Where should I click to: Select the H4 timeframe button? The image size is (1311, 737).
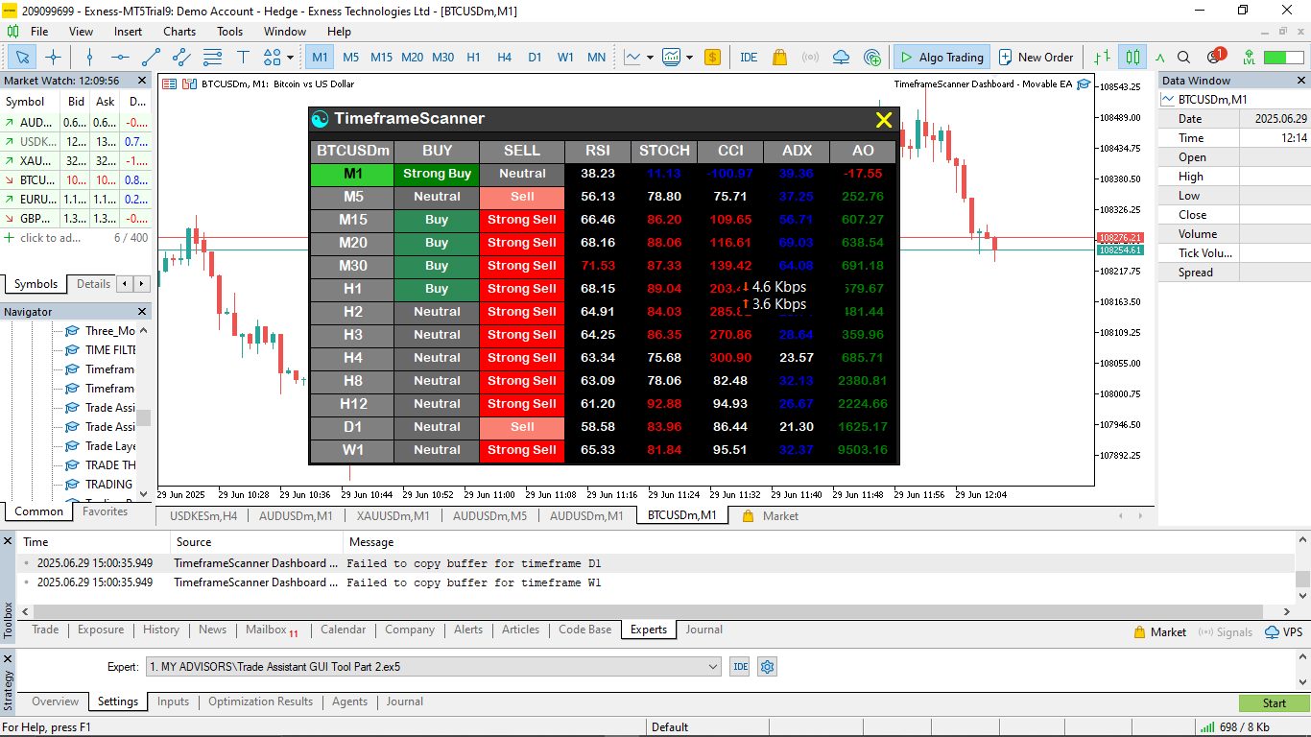(x=504, y=57)
